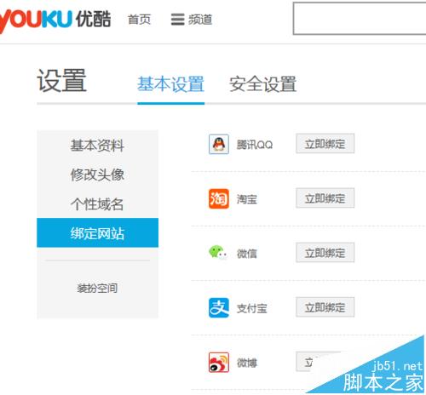Click the green WeChat icon
This screenshot has height=395, width=426.
pos(218,252)
